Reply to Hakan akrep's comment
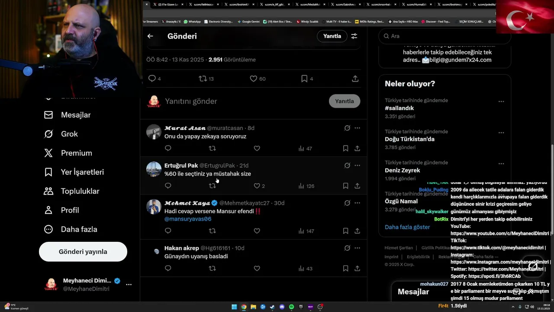 point(168,268)
